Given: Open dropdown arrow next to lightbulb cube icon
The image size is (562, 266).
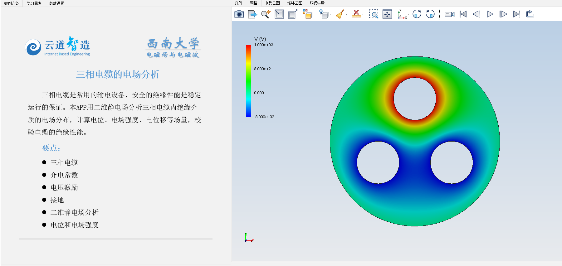Looking at the screenshot, I should pos(330,14).
